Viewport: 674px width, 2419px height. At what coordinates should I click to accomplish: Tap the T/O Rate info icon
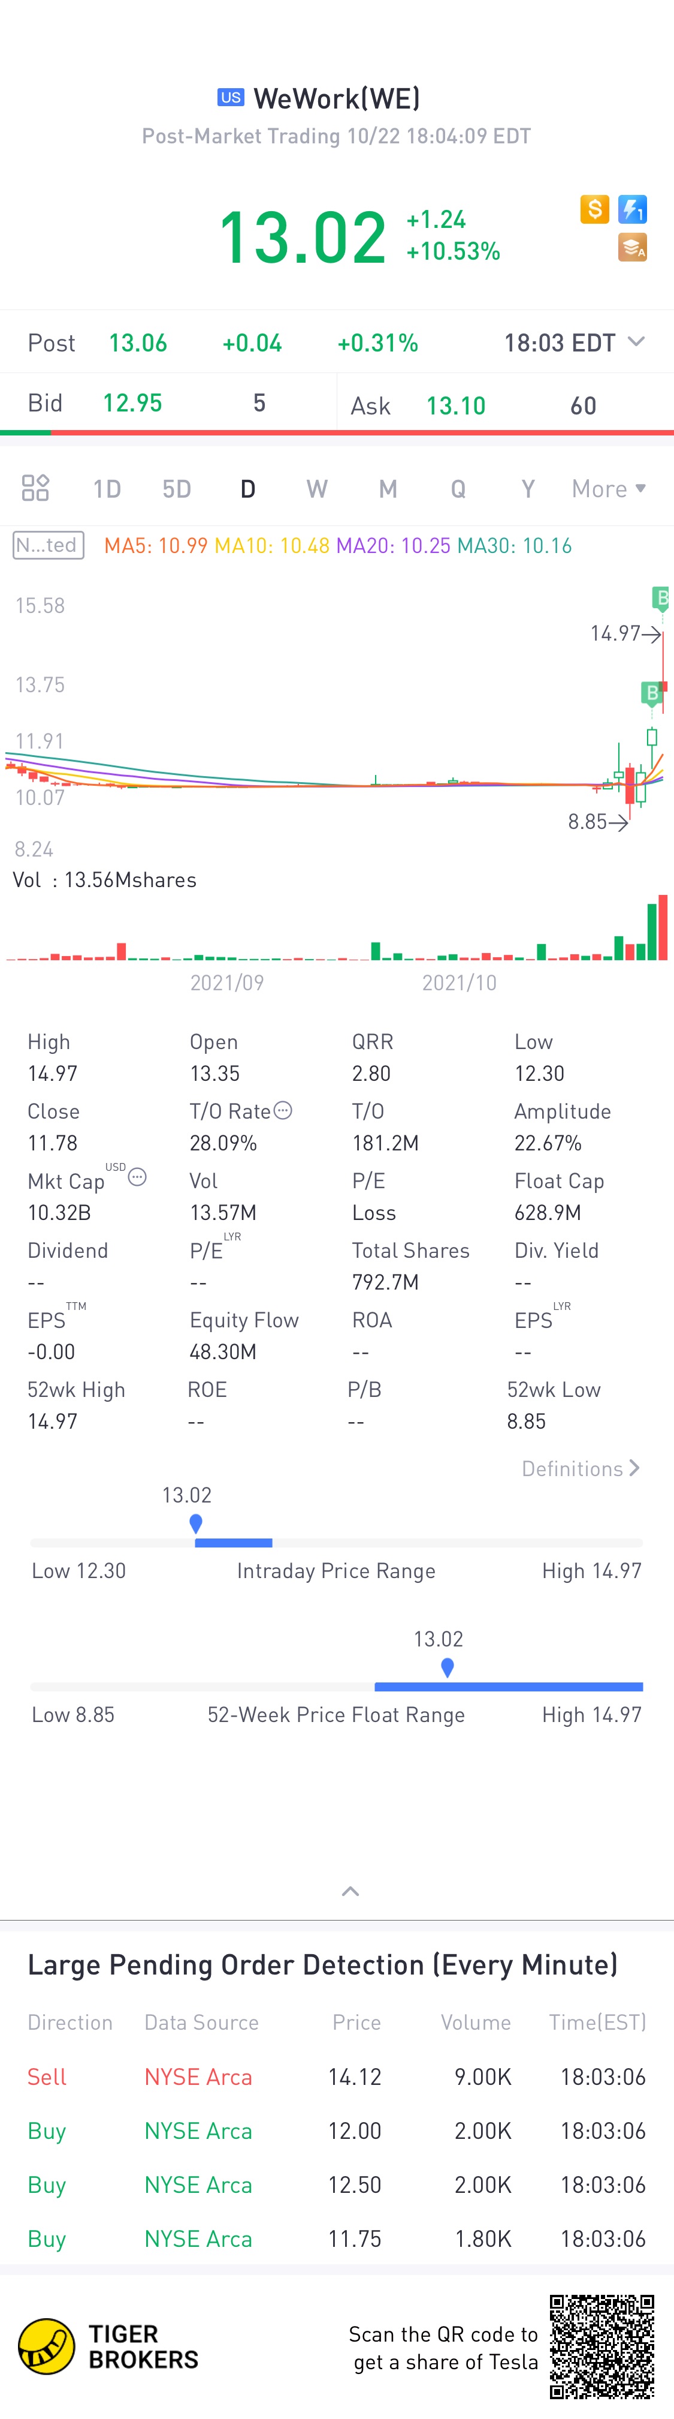[x=283, y=1110]
